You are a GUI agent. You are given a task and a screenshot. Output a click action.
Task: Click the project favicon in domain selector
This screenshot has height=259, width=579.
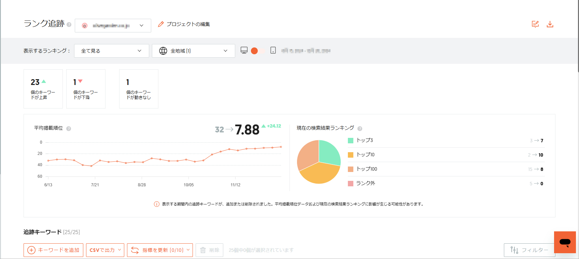coord(85,26)
